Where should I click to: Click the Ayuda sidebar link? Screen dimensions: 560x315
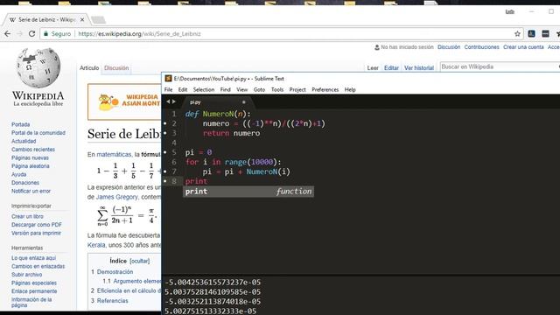click(x=19, y=174)
